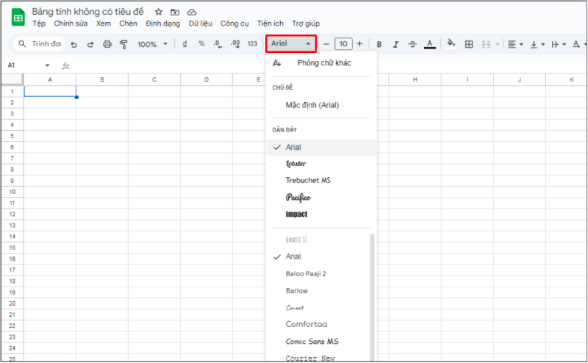Open the Google Sheets home icon
Screen dimensions: 588x363
click(18, 18)
